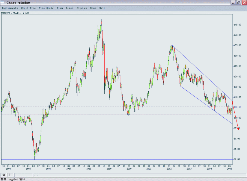Click the 80.00 price axis label
This screenshot has width=247, height=181.
[x=237, y=159]
